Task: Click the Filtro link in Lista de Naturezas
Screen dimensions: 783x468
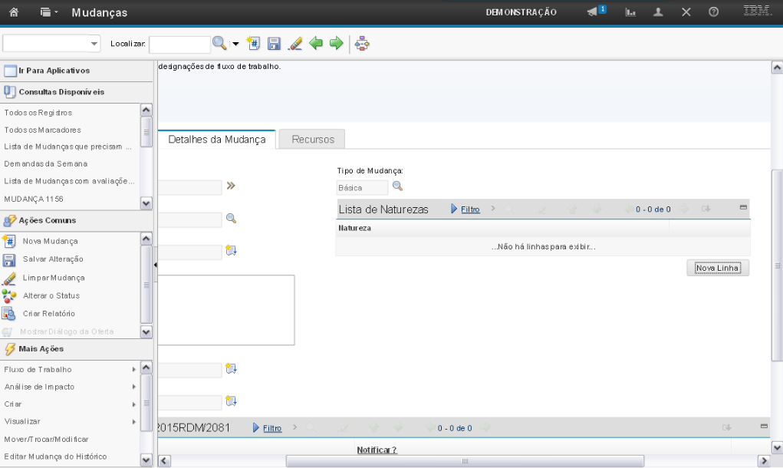Action: [x=470, y=209]
